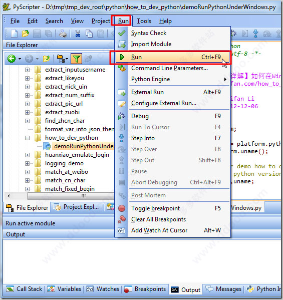Select External Run menu entry

(172, 92)
